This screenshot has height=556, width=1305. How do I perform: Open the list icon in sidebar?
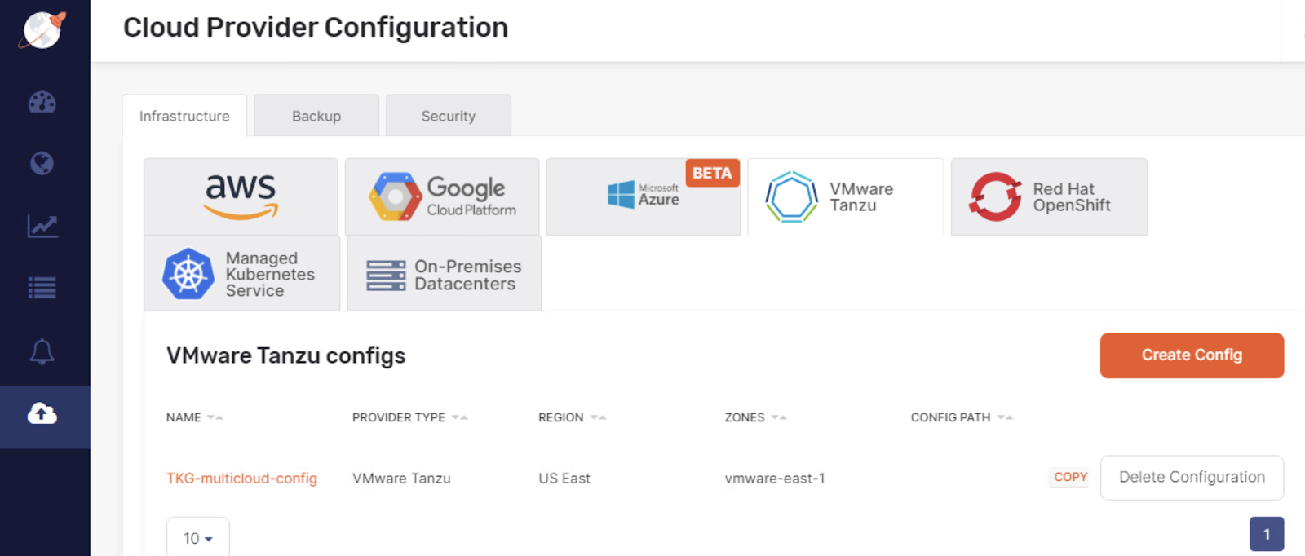42,288
